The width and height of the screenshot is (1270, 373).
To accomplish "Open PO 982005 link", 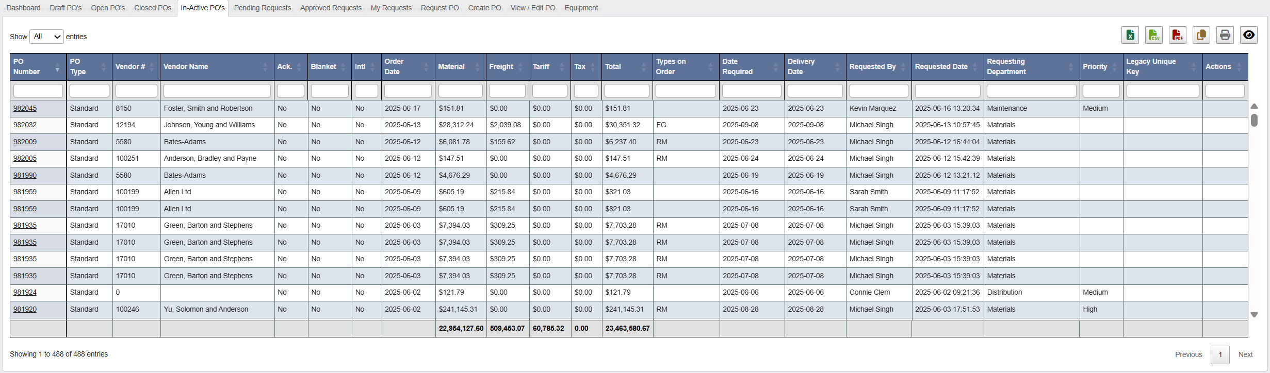I will tap(25, 158).
